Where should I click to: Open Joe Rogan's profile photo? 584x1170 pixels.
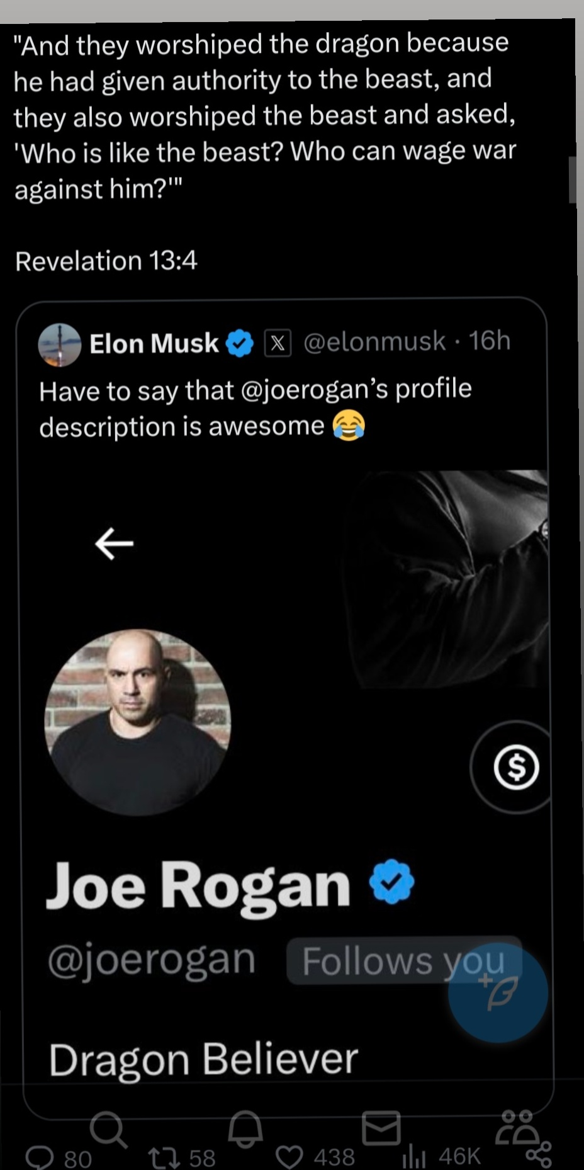coord(137,722)
